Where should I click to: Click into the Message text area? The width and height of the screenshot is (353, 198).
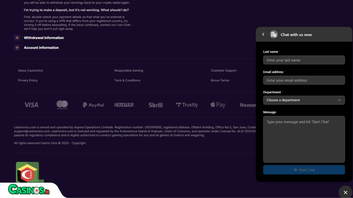pyautogui.click(x=304, y=139)
